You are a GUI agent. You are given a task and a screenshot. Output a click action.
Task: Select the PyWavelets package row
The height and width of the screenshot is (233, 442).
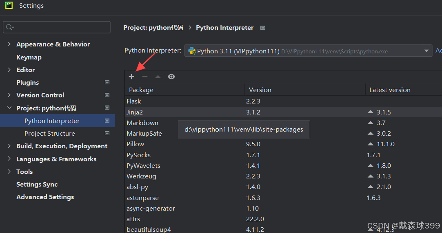[283, 166]
